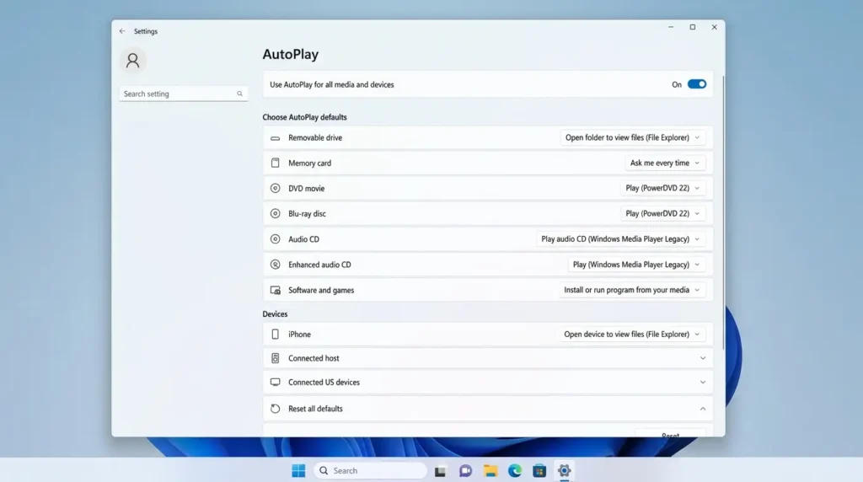
Task: Click into the Search setting field
Action: 183,94
